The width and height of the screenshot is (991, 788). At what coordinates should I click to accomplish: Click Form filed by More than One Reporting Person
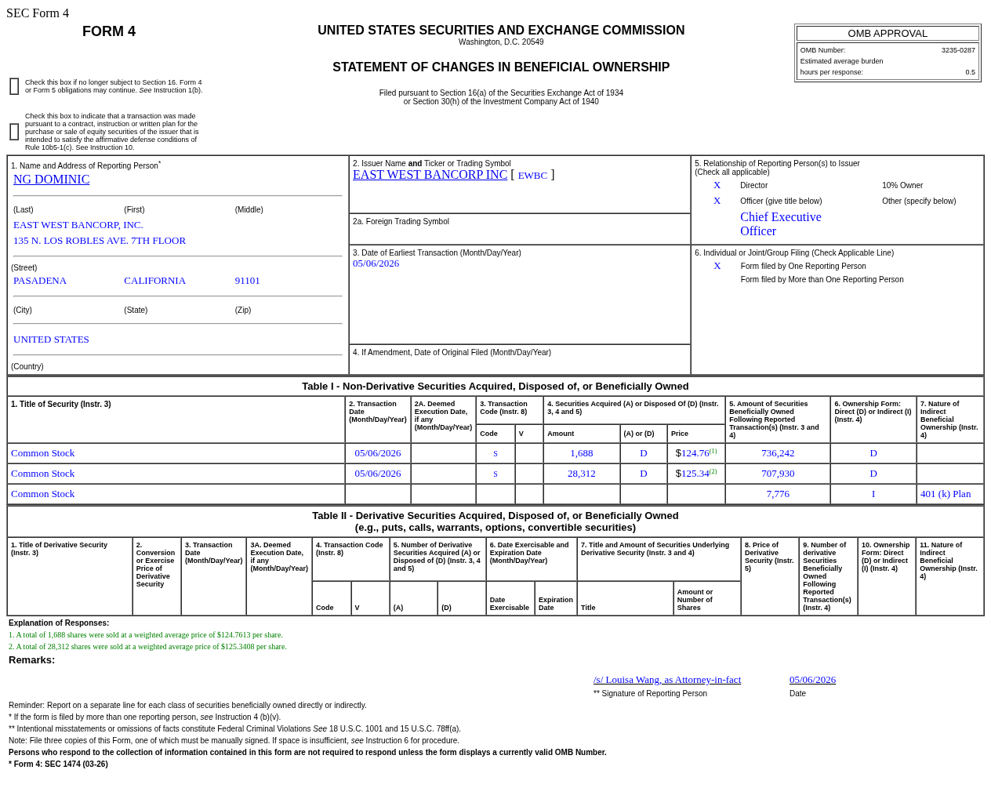pos(822,280)
